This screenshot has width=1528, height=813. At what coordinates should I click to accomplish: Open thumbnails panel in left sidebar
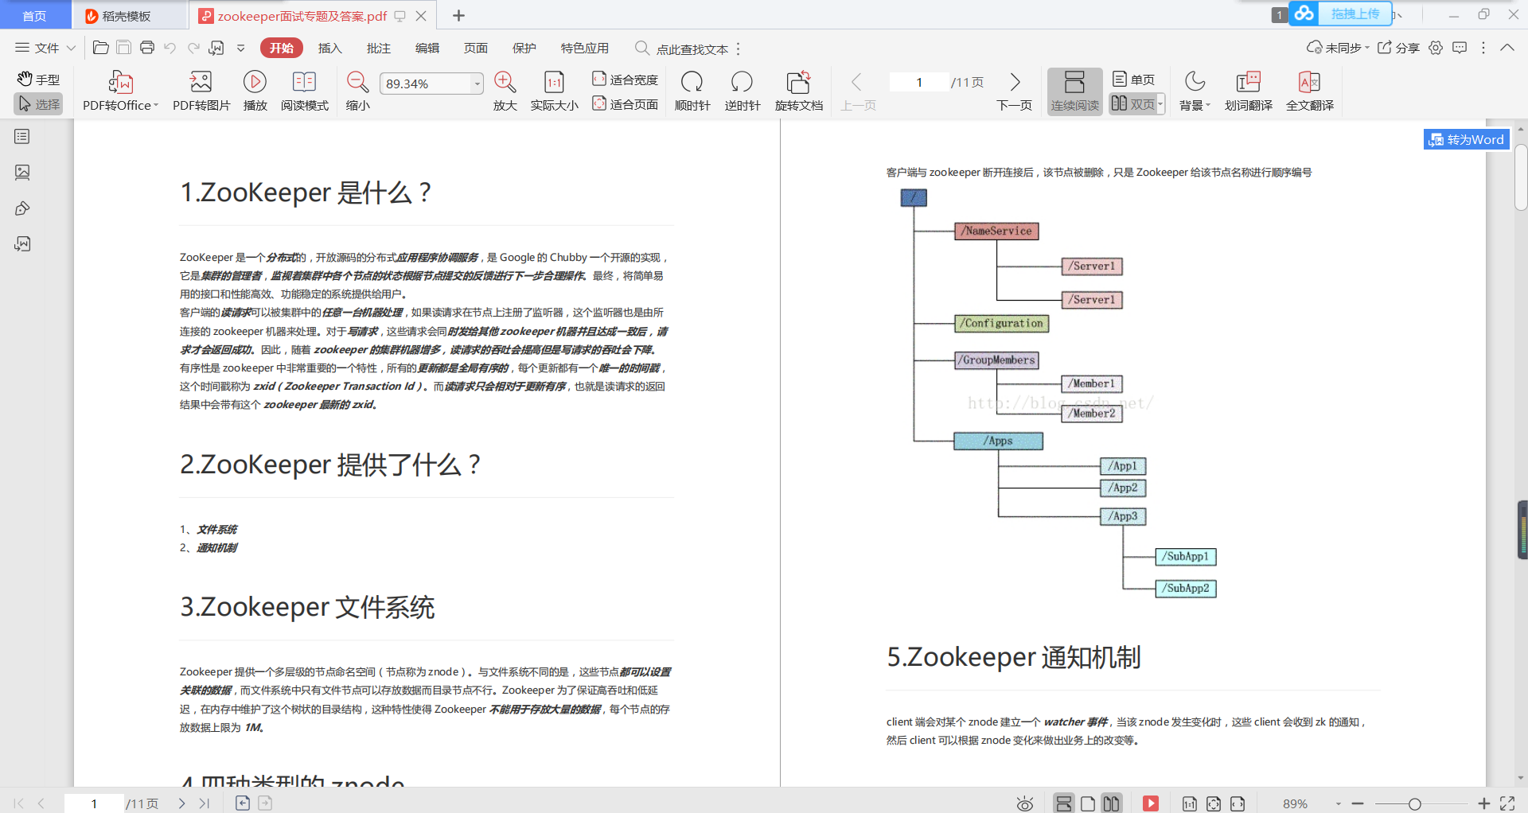(x=22, y=172)
